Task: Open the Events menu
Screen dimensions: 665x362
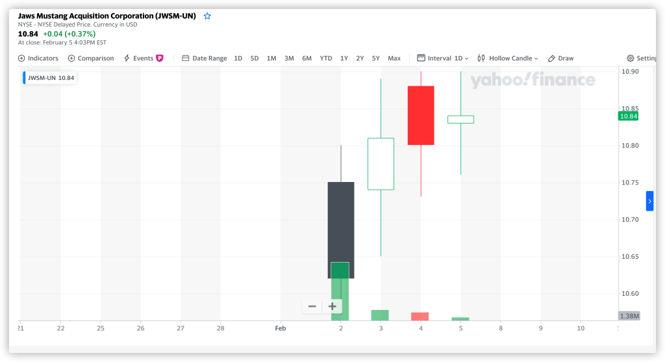Action: [x=143, y=58]
